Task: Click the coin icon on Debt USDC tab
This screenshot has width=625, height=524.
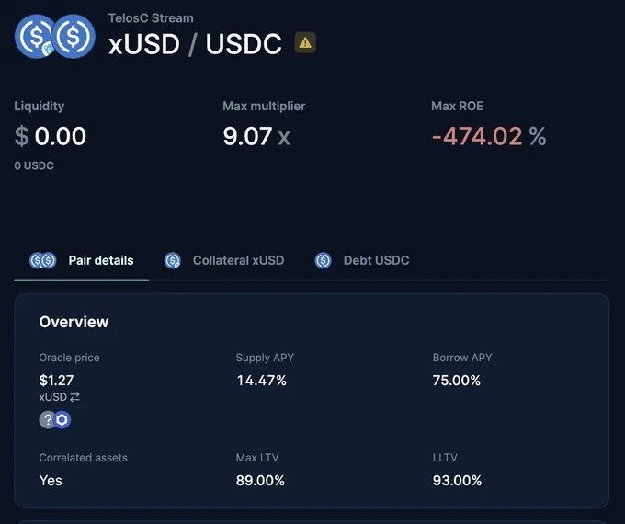Action: (323, 260)
